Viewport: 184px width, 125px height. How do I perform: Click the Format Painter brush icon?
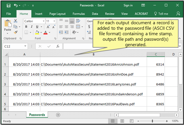(x=16, y=32)
